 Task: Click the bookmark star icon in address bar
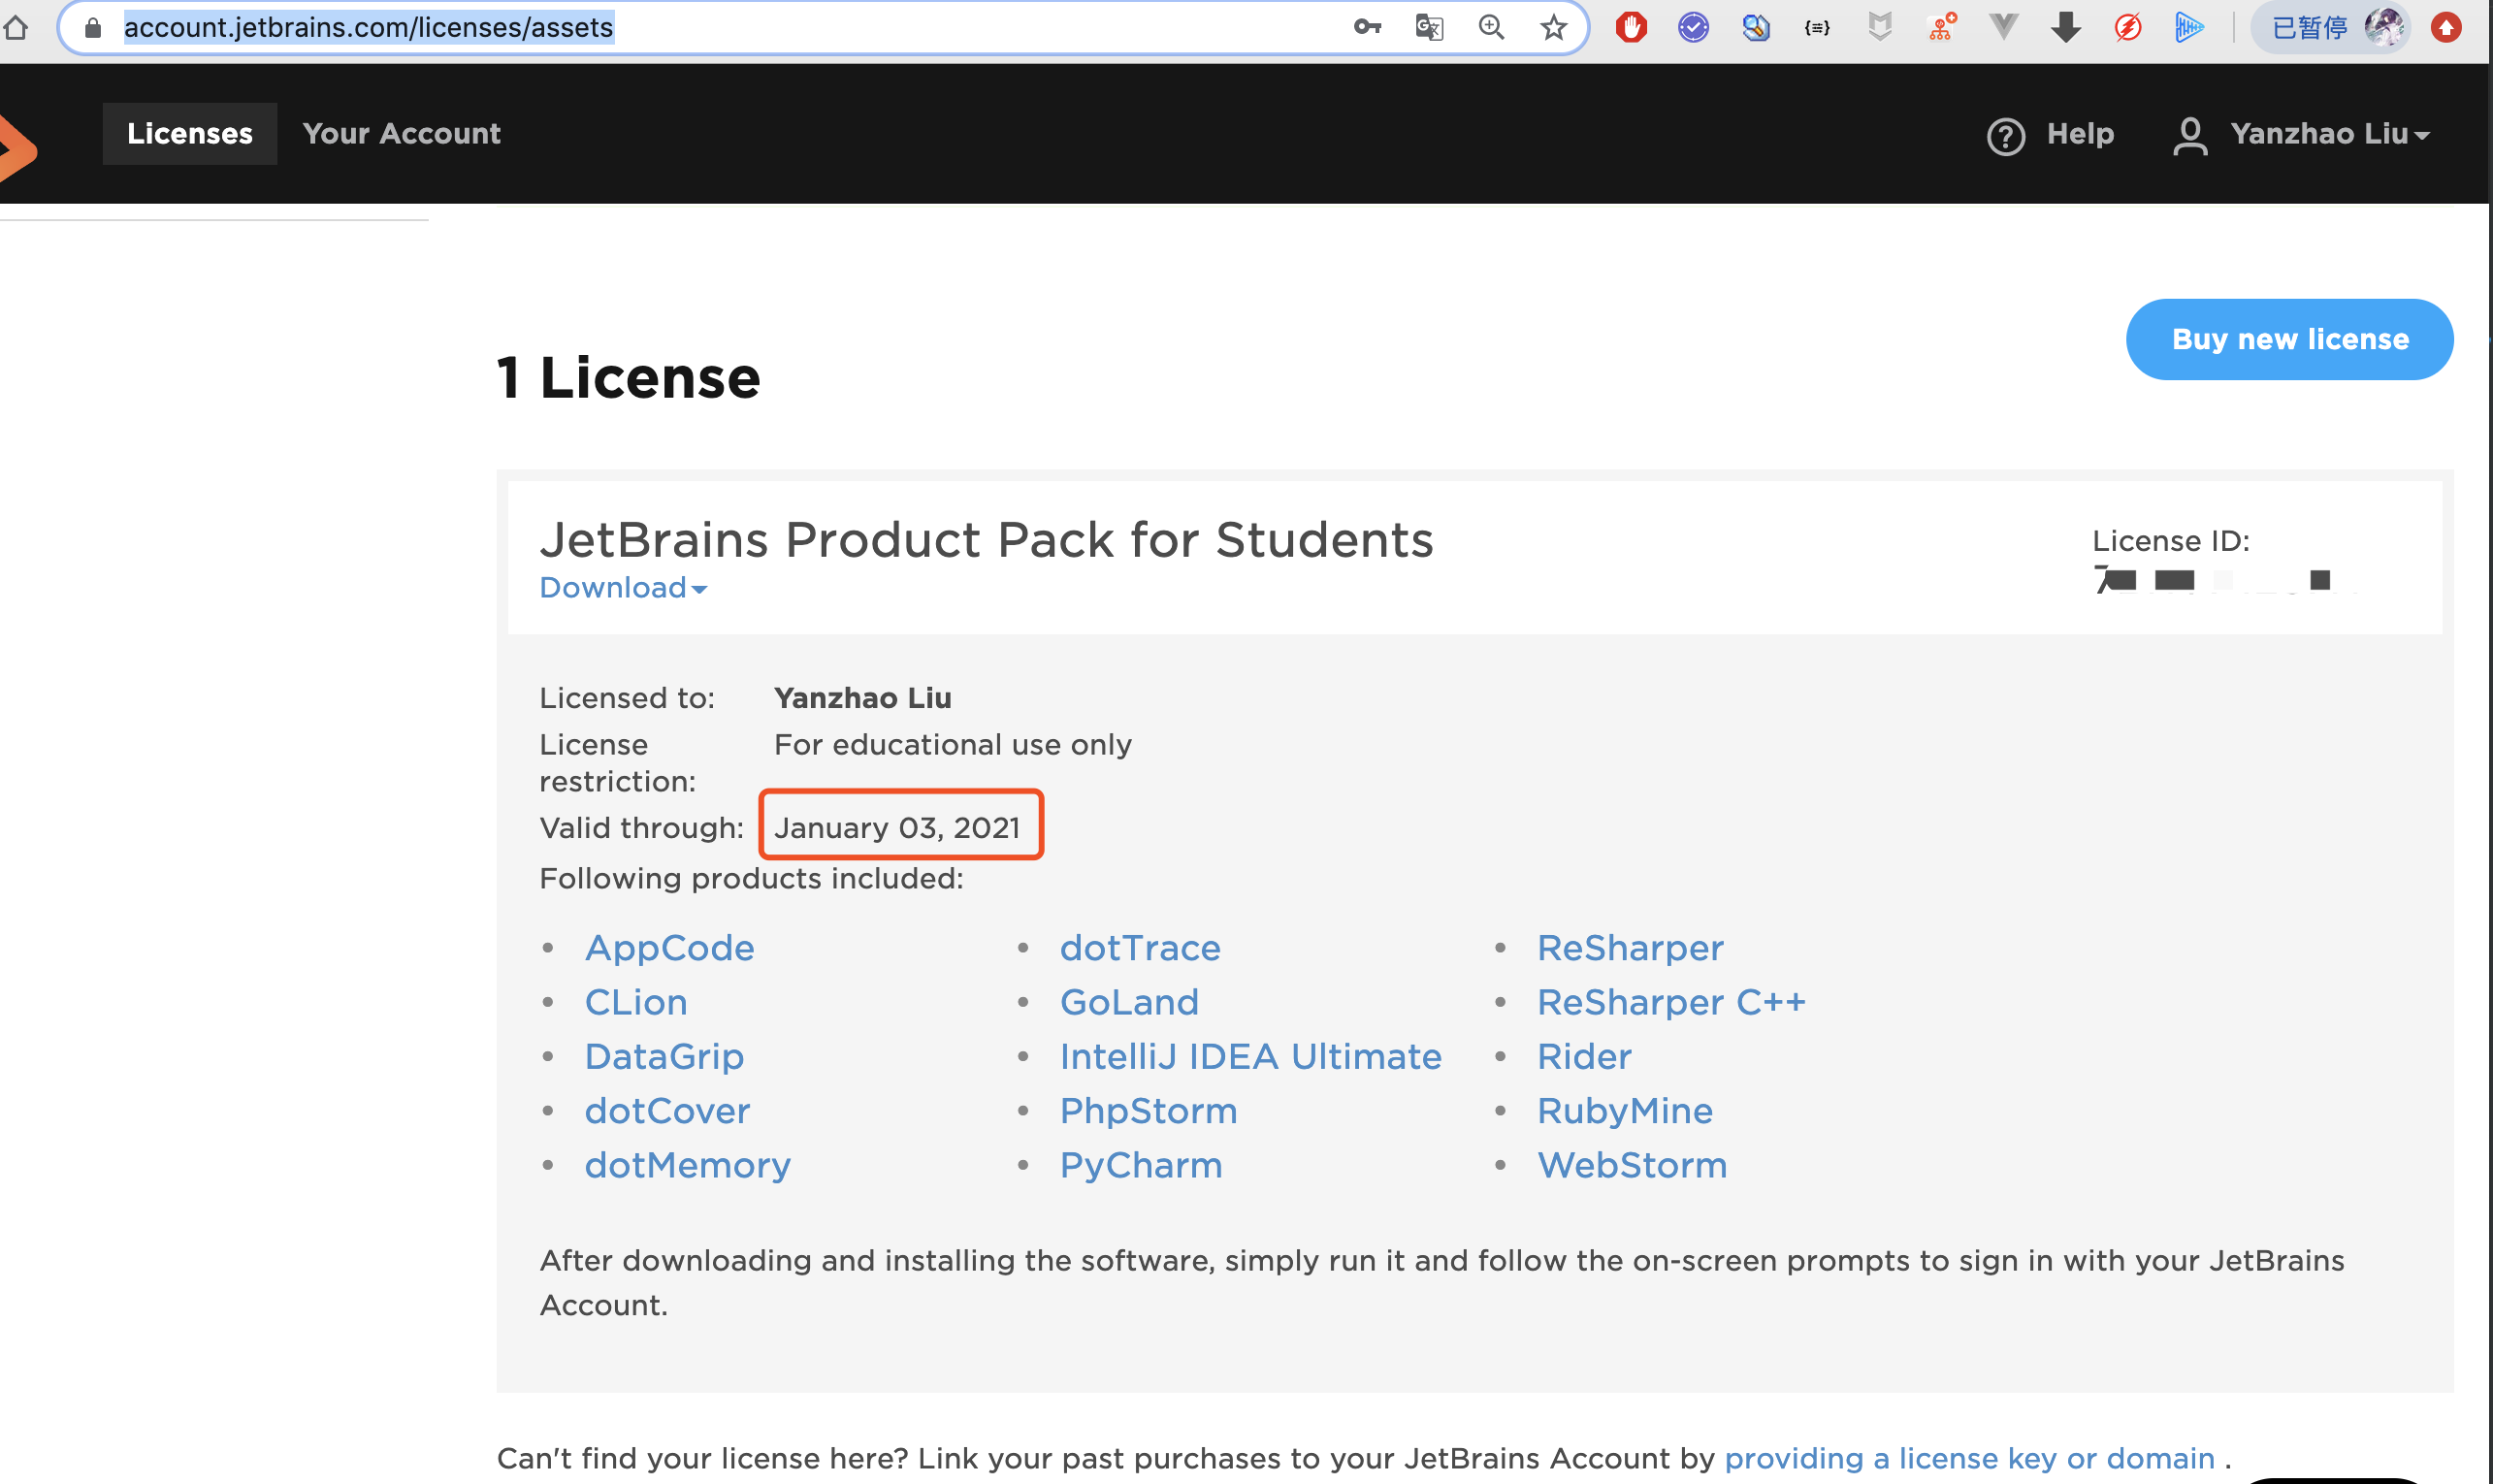1553,27
